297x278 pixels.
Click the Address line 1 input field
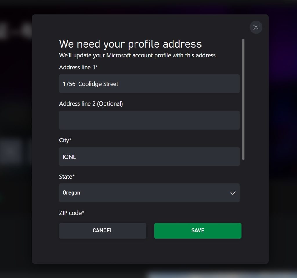(149, 84)
